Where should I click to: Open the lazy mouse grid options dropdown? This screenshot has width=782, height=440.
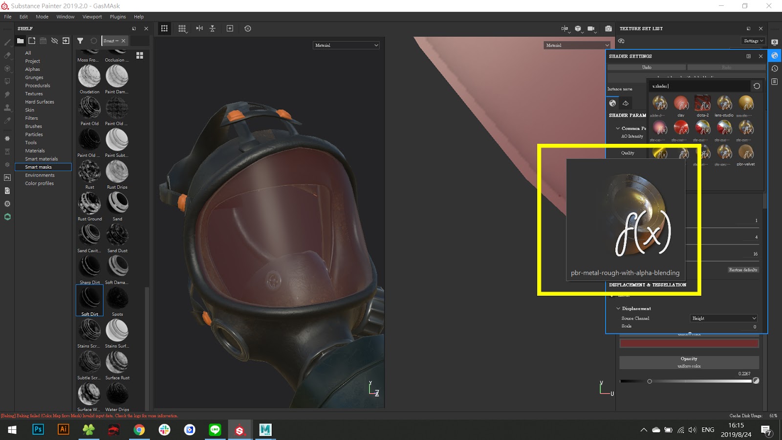click(182, 28)
